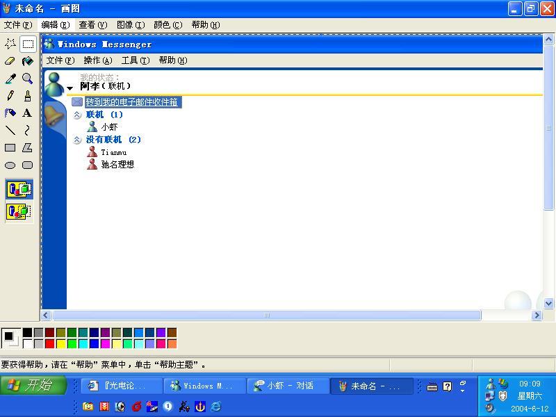556x417 pixels.
Task: Click the Messenger tray icon
Action: pyautogui.click(x=491, y=384)
